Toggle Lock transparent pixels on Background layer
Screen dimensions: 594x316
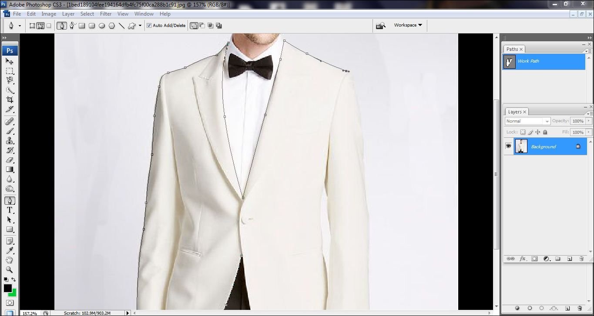[522, 132]
